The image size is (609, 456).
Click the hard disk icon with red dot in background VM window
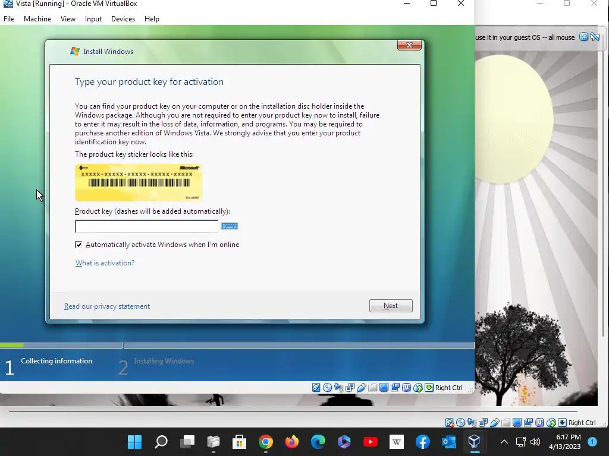tap(450, 422)
